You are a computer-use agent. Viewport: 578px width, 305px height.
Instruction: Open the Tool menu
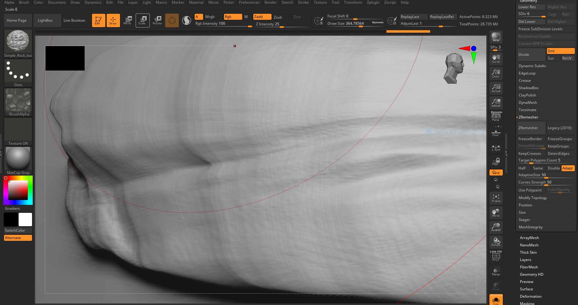pyautogui.click(x=335, y=2)
